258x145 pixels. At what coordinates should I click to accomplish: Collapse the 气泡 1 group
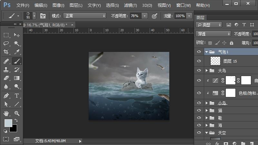click(206, 52)
